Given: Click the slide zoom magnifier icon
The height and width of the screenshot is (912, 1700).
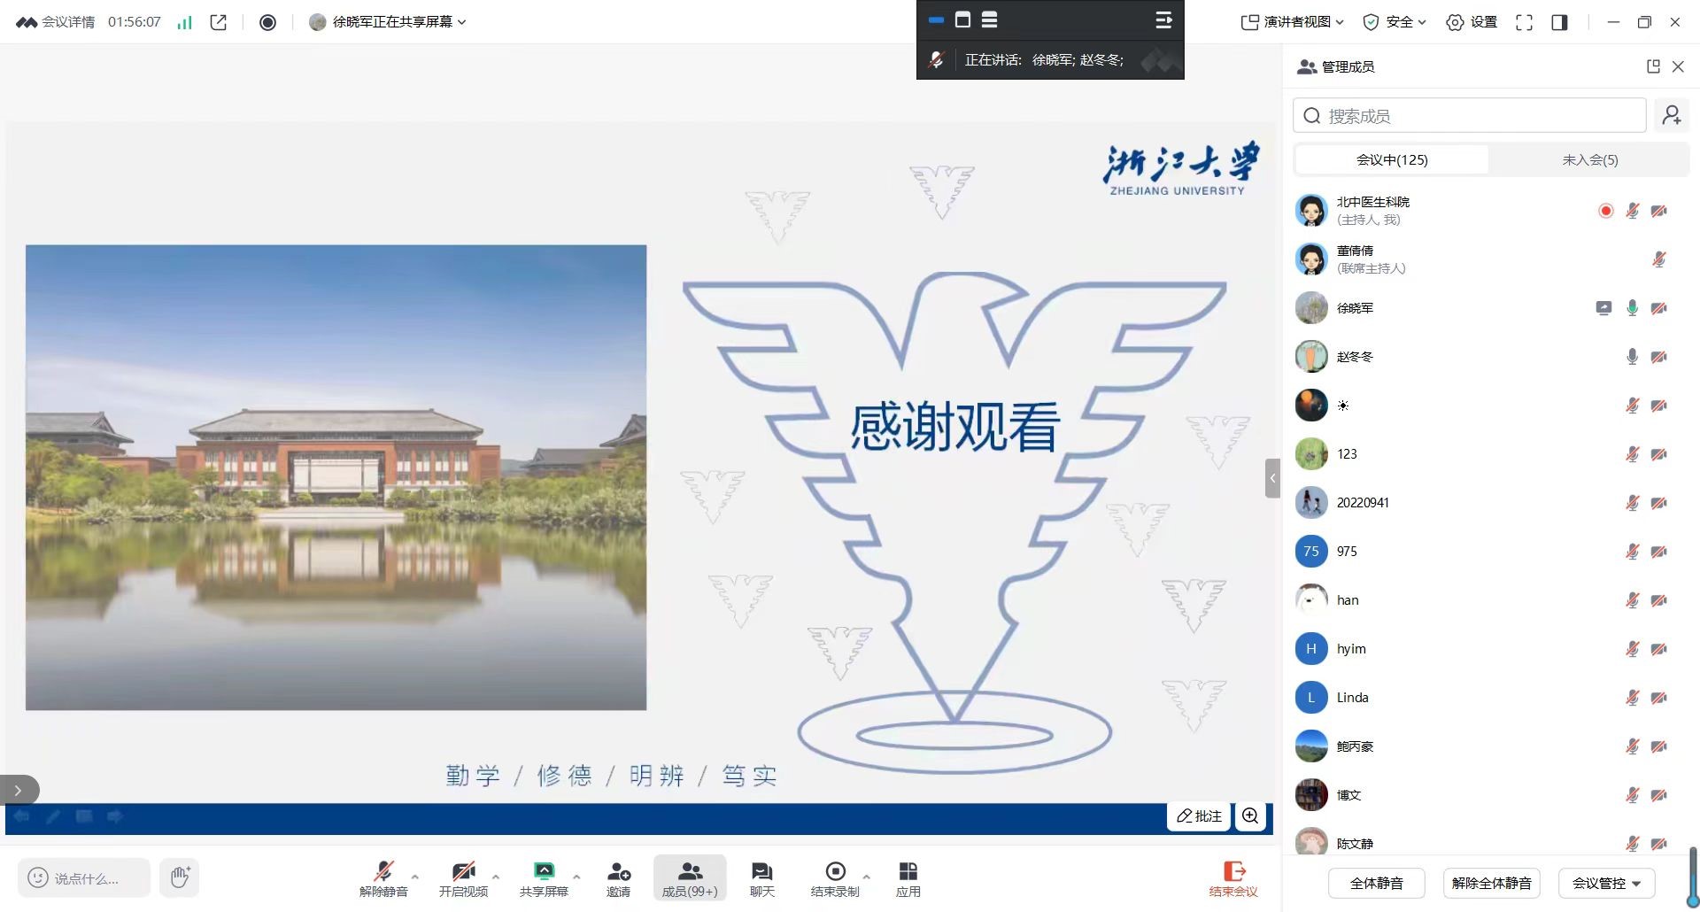Looking at the screenshot, I should point(1250,815).
